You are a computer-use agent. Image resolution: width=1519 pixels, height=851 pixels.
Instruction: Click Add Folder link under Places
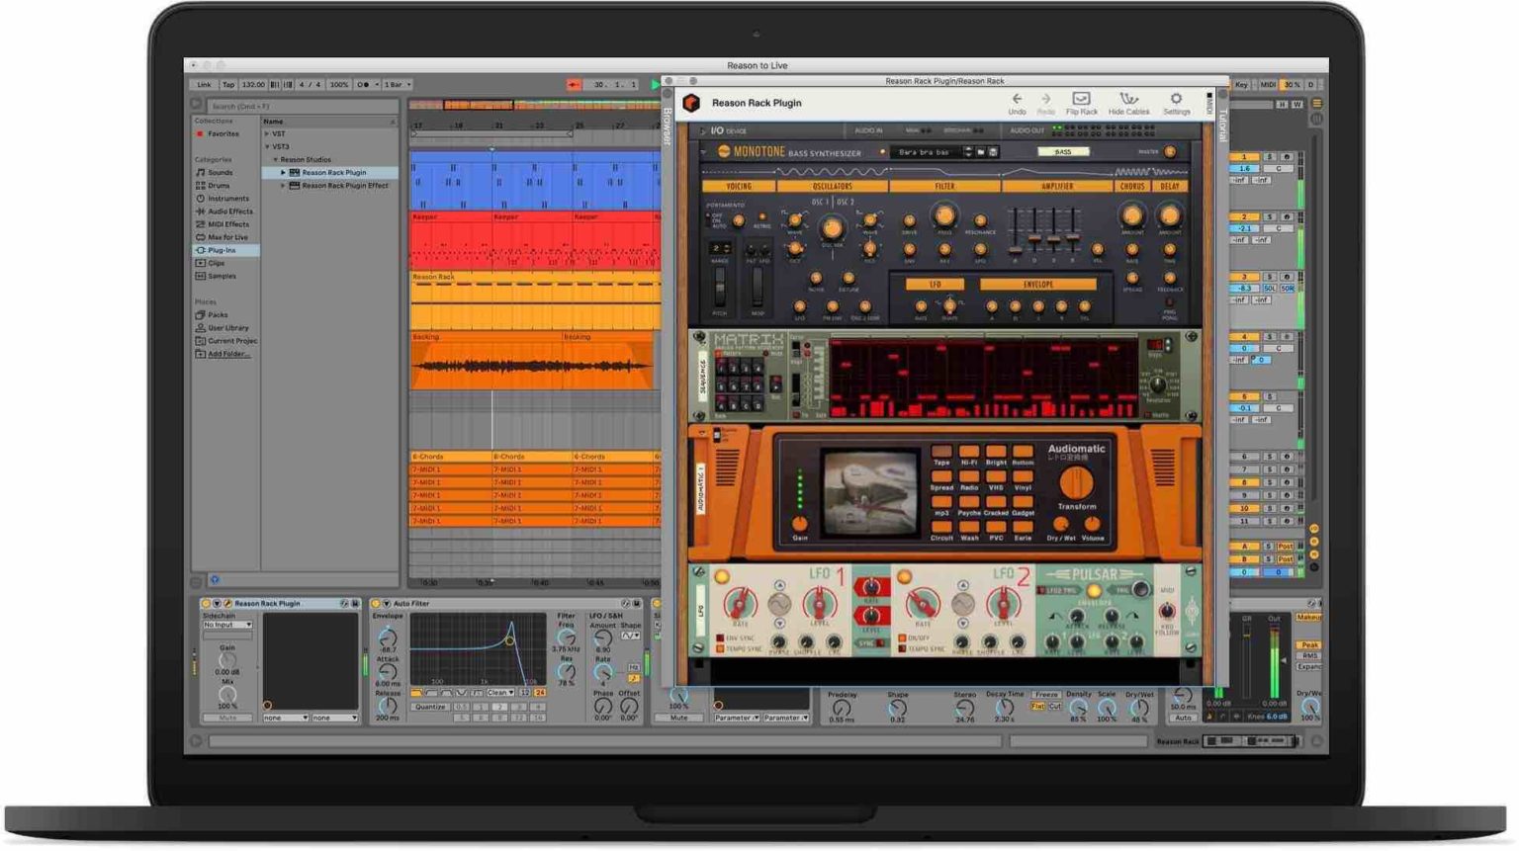228,354
